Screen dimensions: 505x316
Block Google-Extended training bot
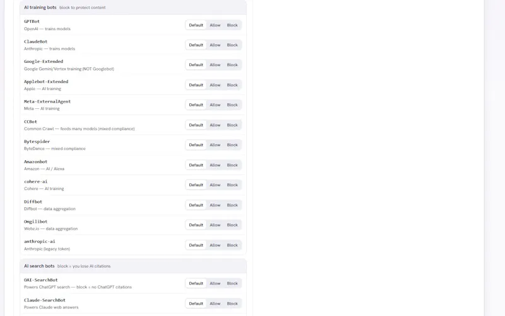pos(232,65)
